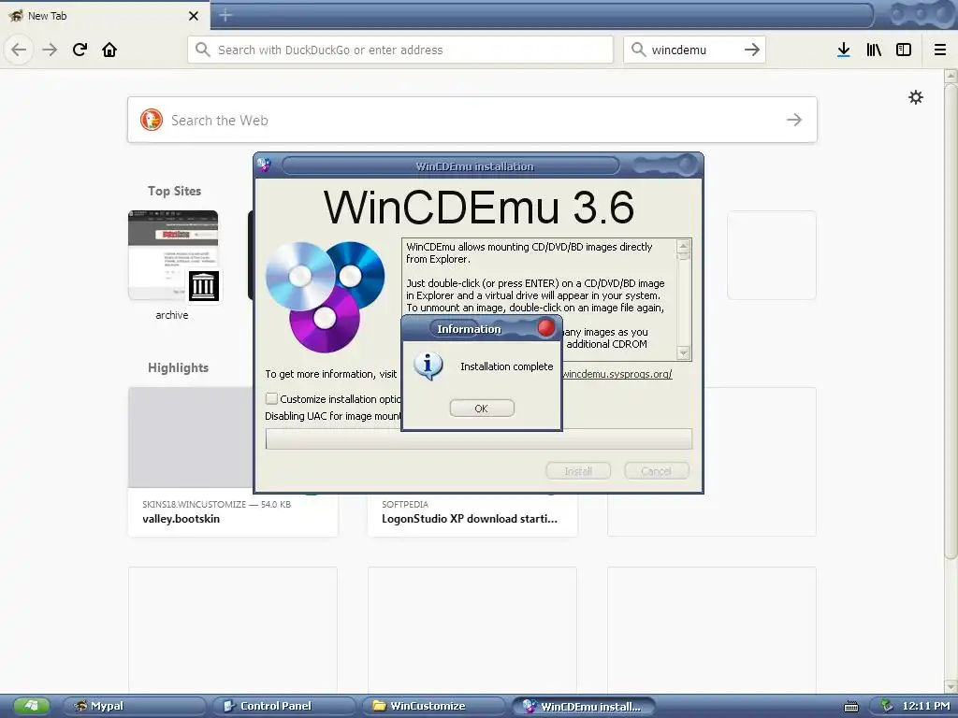The image size is (958, 718).
Task: Switch to Mypal taskbar button
Action: point(135,707)
